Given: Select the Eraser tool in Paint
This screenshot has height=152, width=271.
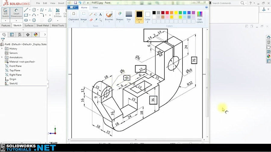Looking at the screenshot, I should click(91, 20).
